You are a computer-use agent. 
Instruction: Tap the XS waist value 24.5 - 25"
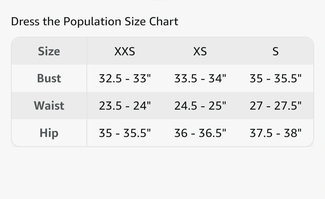tap(200, 106)
